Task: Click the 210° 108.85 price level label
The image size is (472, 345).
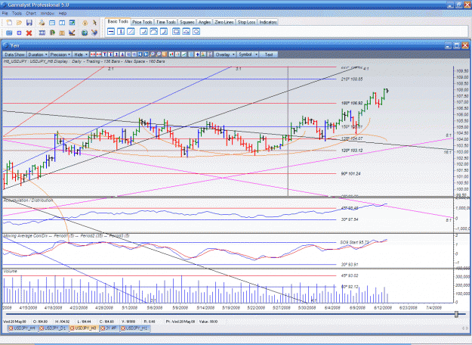Action: coord(352,79)
